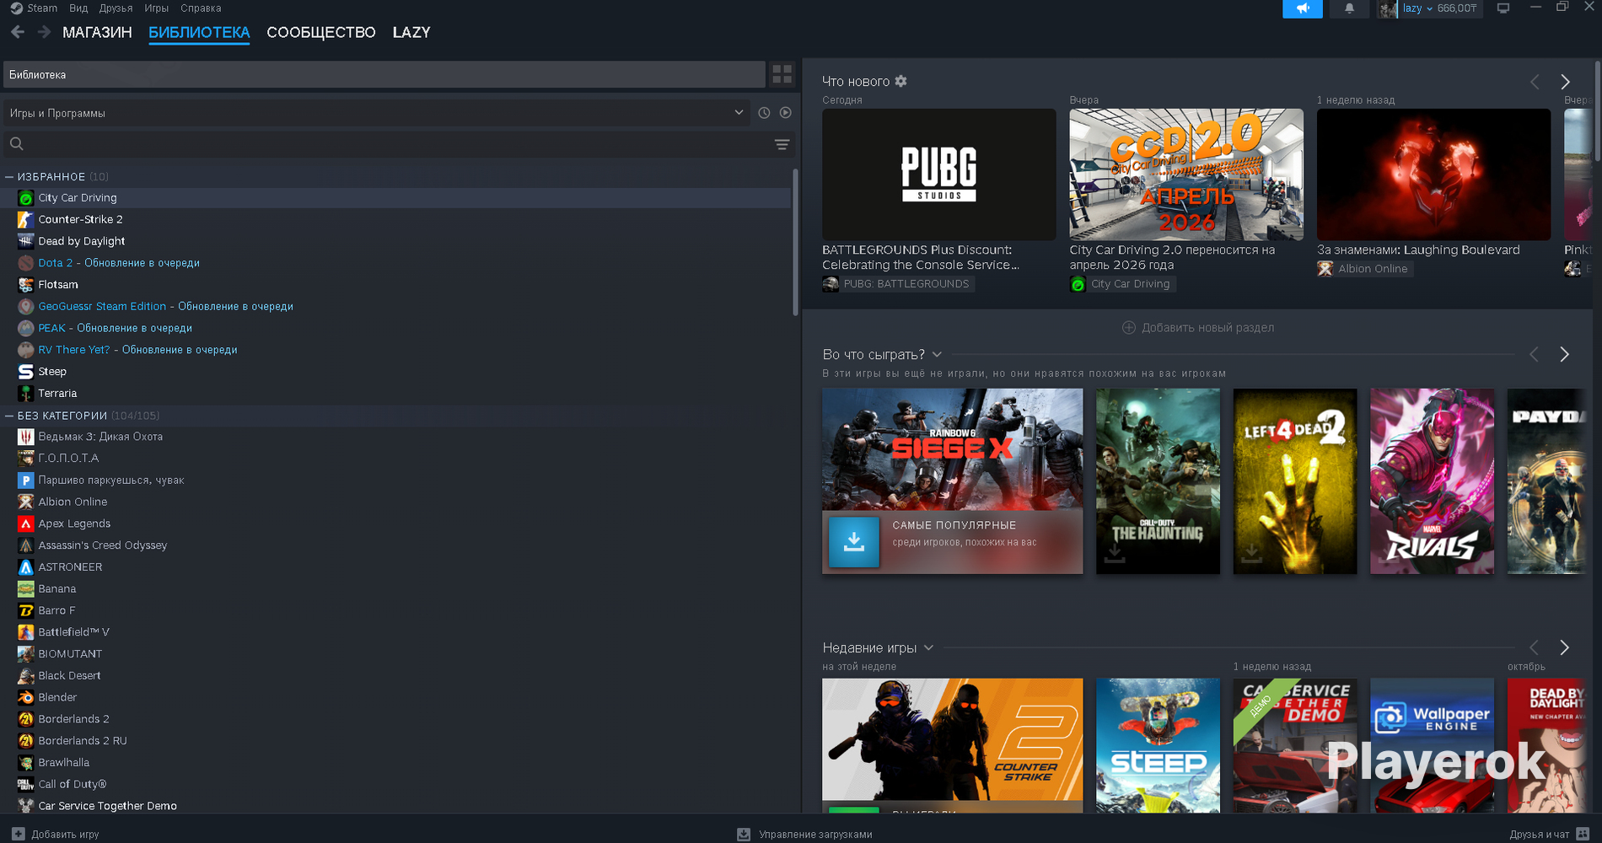Open the Вид menu
Viewport: 1602px width, 843px height.
pyautogui.click(x=78, y=8)
